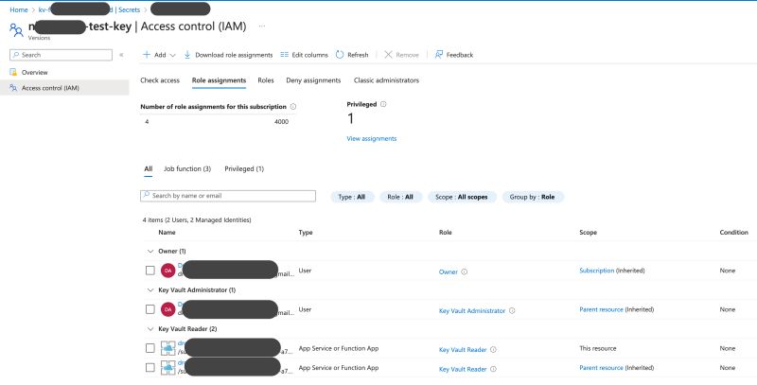
Task: Click Parent resource link in the App Service row
Action: [x=601, y=368]
